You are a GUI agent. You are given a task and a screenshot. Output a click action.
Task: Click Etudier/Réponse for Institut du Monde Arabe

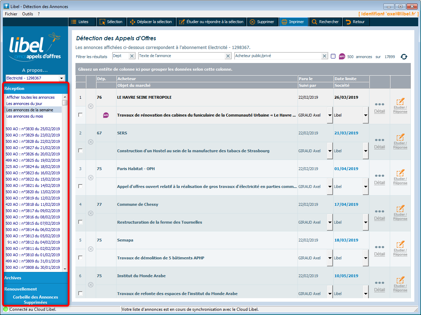pos(400,284)
